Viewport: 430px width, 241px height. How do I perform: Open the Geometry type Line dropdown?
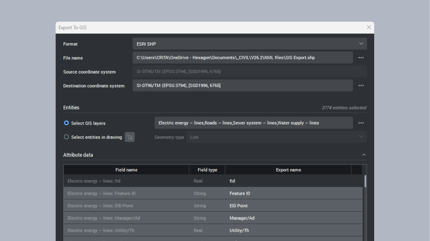point(276,137)
